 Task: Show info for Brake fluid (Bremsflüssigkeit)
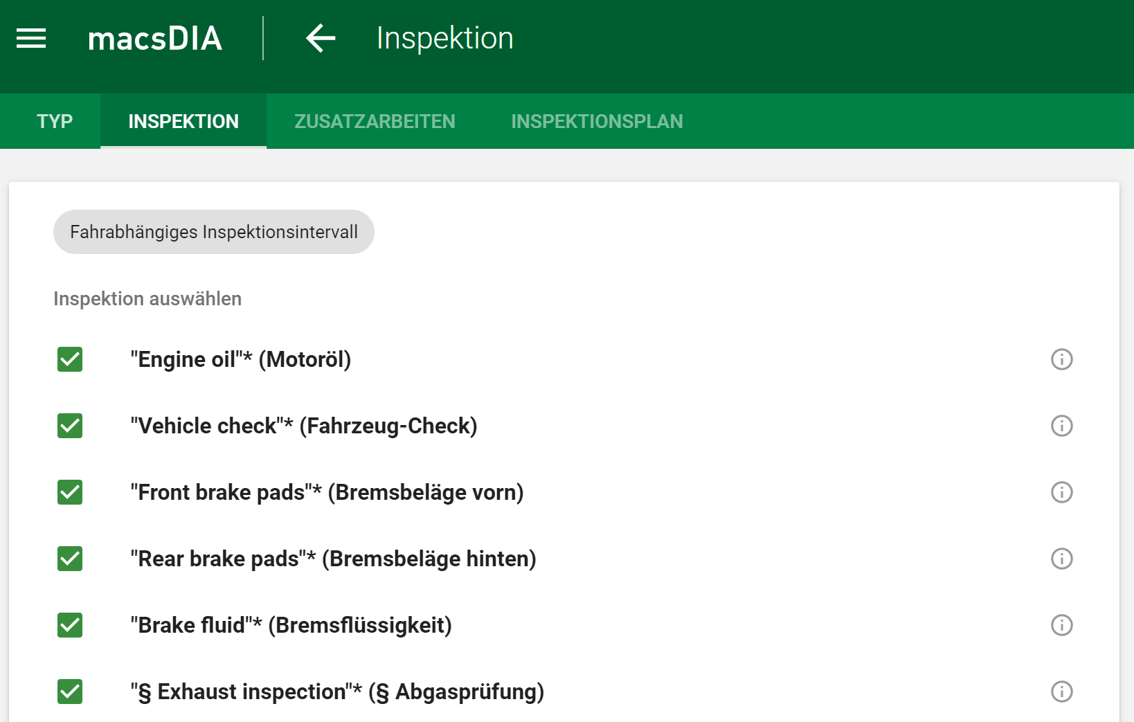pyautogui.click(x=1061, y=625)
